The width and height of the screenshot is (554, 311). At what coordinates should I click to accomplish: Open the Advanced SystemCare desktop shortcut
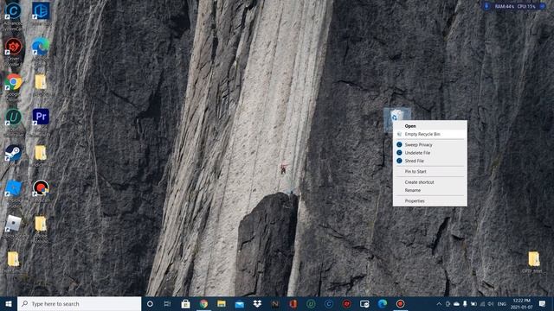pos(13,11)
